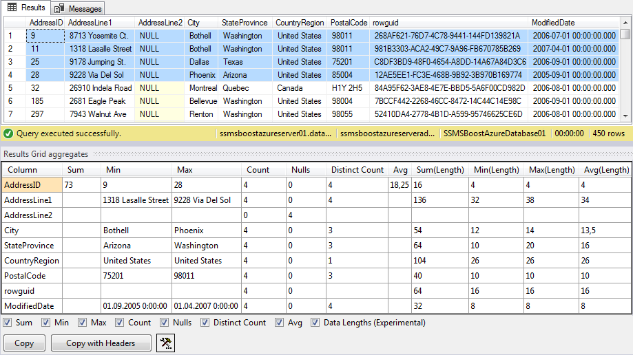This screenshot has height=355, width=633.
Task: Click the '26910 Indela Road' cell
Action: (x=100, y=88)
